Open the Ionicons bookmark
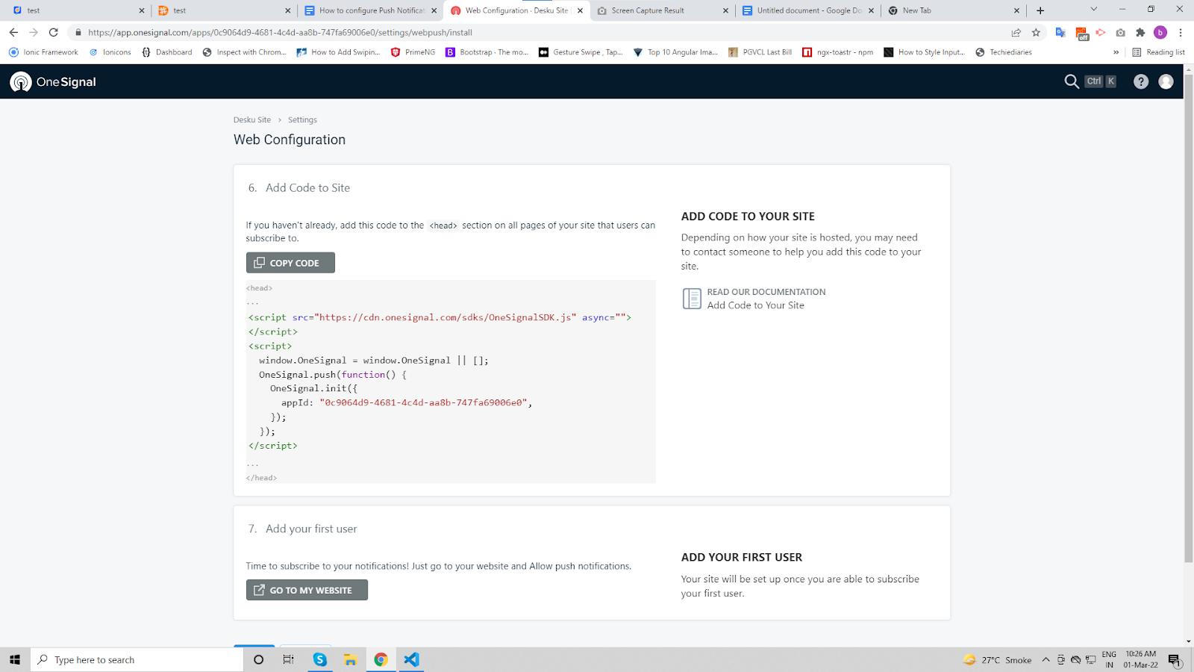This screenshot has width=1194, height=672. (110, 52)
